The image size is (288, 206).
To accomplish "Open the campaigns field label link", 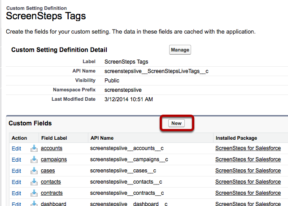I will coord(54,159).
